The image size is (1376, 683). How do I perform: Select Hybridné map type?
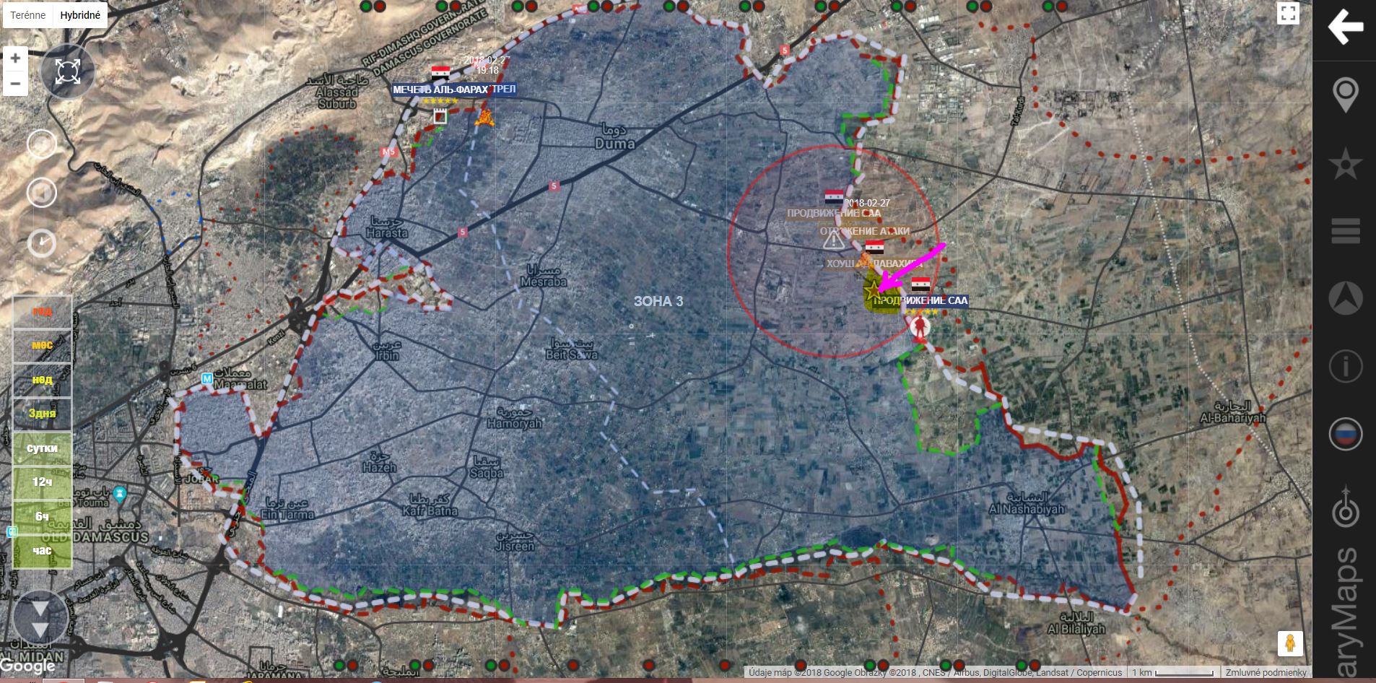80,15
